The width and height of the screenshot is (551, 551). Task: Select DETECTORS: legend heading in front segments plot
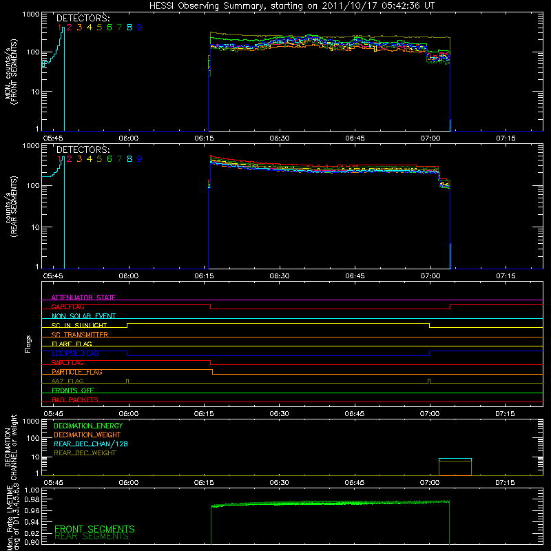[x=83, y=19]
